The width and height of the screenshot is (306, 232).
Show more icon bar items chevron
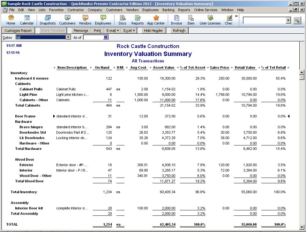tap(236, 16)
